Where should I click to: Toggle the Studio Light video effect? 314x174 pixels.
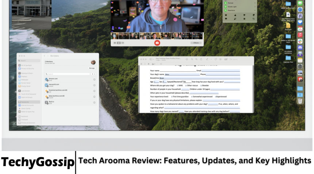coord(226,7)
